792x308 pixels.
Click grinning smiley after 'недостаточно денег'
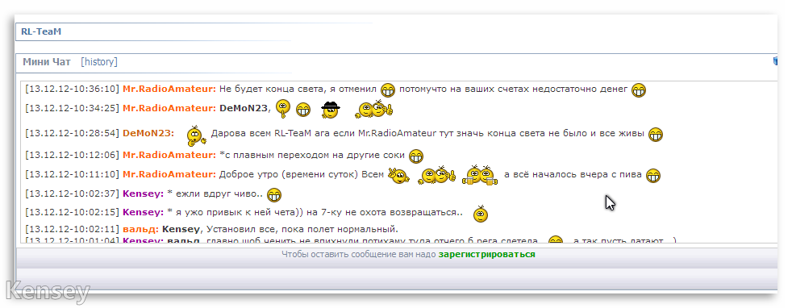[x=639, y=89]
